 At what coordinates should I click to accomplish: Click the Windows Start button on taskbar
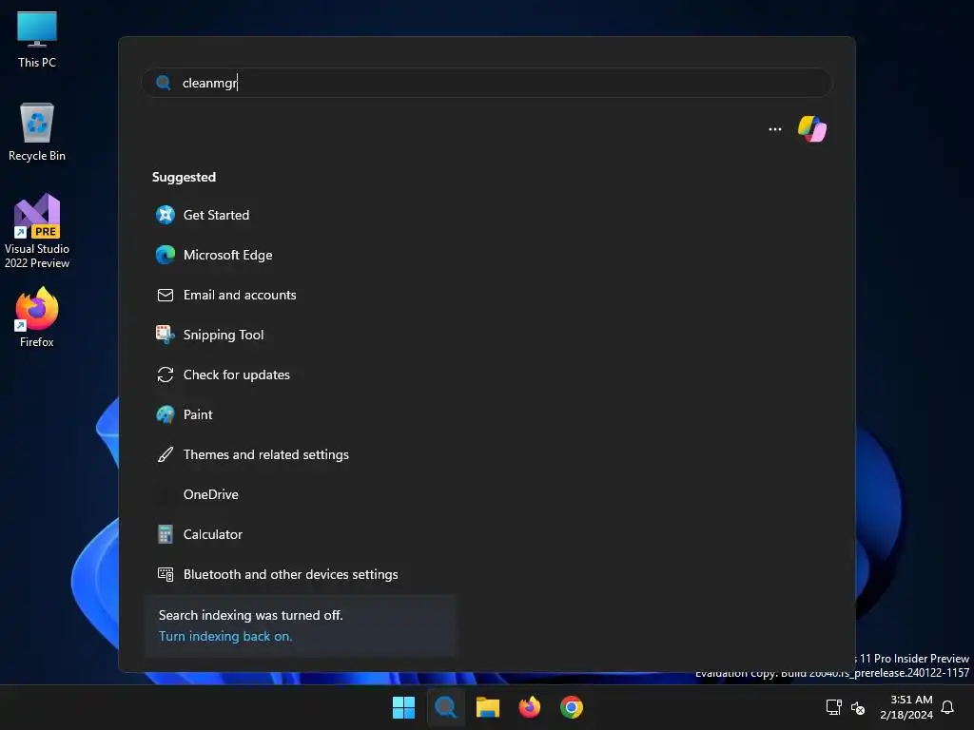click(403, 707)
